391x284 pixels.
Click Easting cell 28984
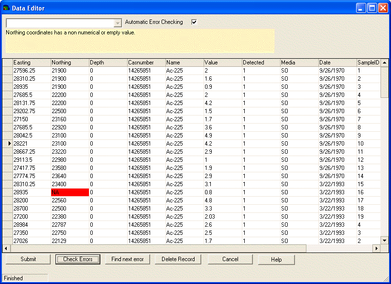(32, 225)
